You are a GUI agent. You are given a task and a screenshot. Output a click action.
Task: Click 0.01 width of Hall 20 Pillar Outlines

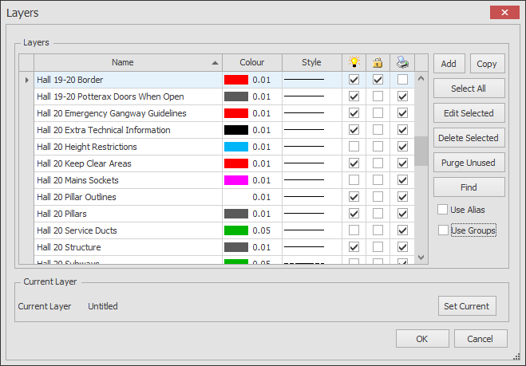click(261, 197)
